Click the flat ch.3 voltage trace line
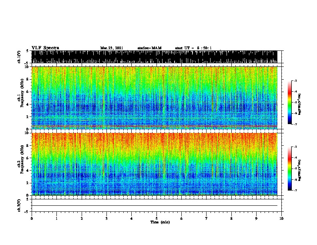317x245 pixels. 154,206
